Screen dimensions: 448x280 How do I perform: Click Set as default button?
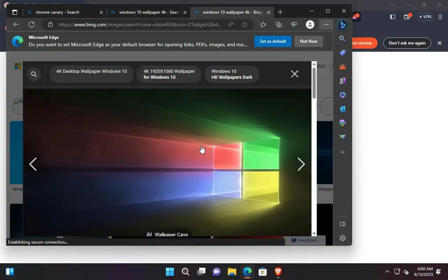[x=273, y=41]
